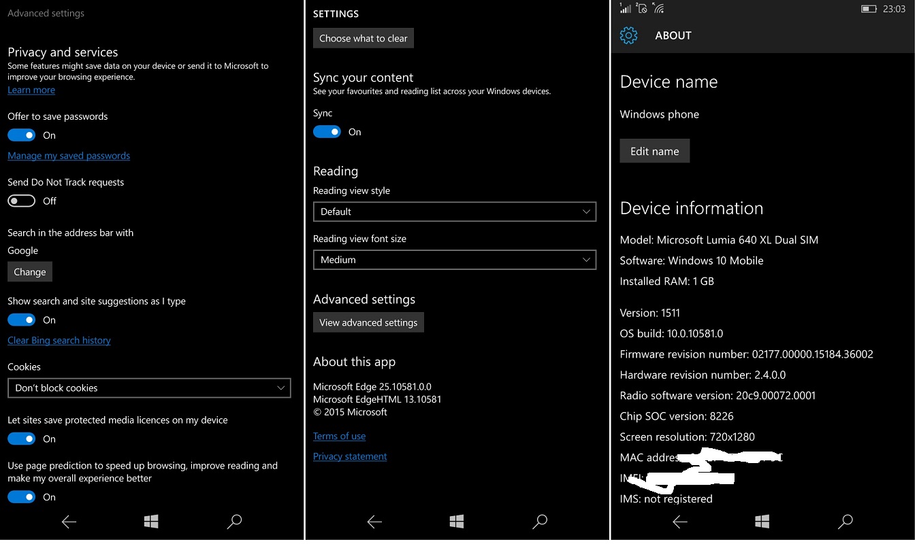Click Model Microsoft Lumia 640 XL line
This screenshot has width=919, height=544.
pos(719,239)
